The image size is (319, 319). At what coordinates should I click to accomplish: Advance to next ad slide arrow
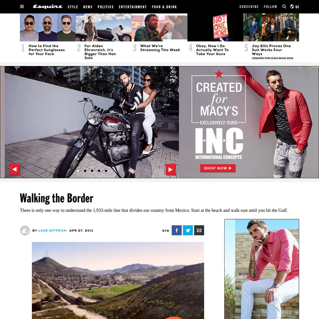[x=170, y=169]
